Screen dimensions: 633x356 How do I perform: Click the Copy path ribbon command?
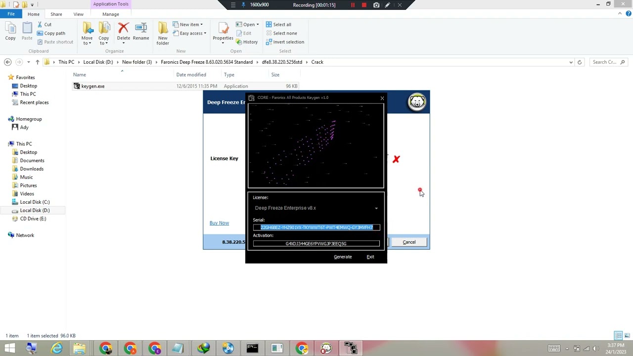point(51,33)
